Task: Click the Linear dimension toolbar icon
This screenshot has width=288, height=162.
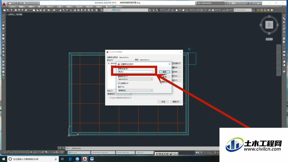Action: (162, 10)
